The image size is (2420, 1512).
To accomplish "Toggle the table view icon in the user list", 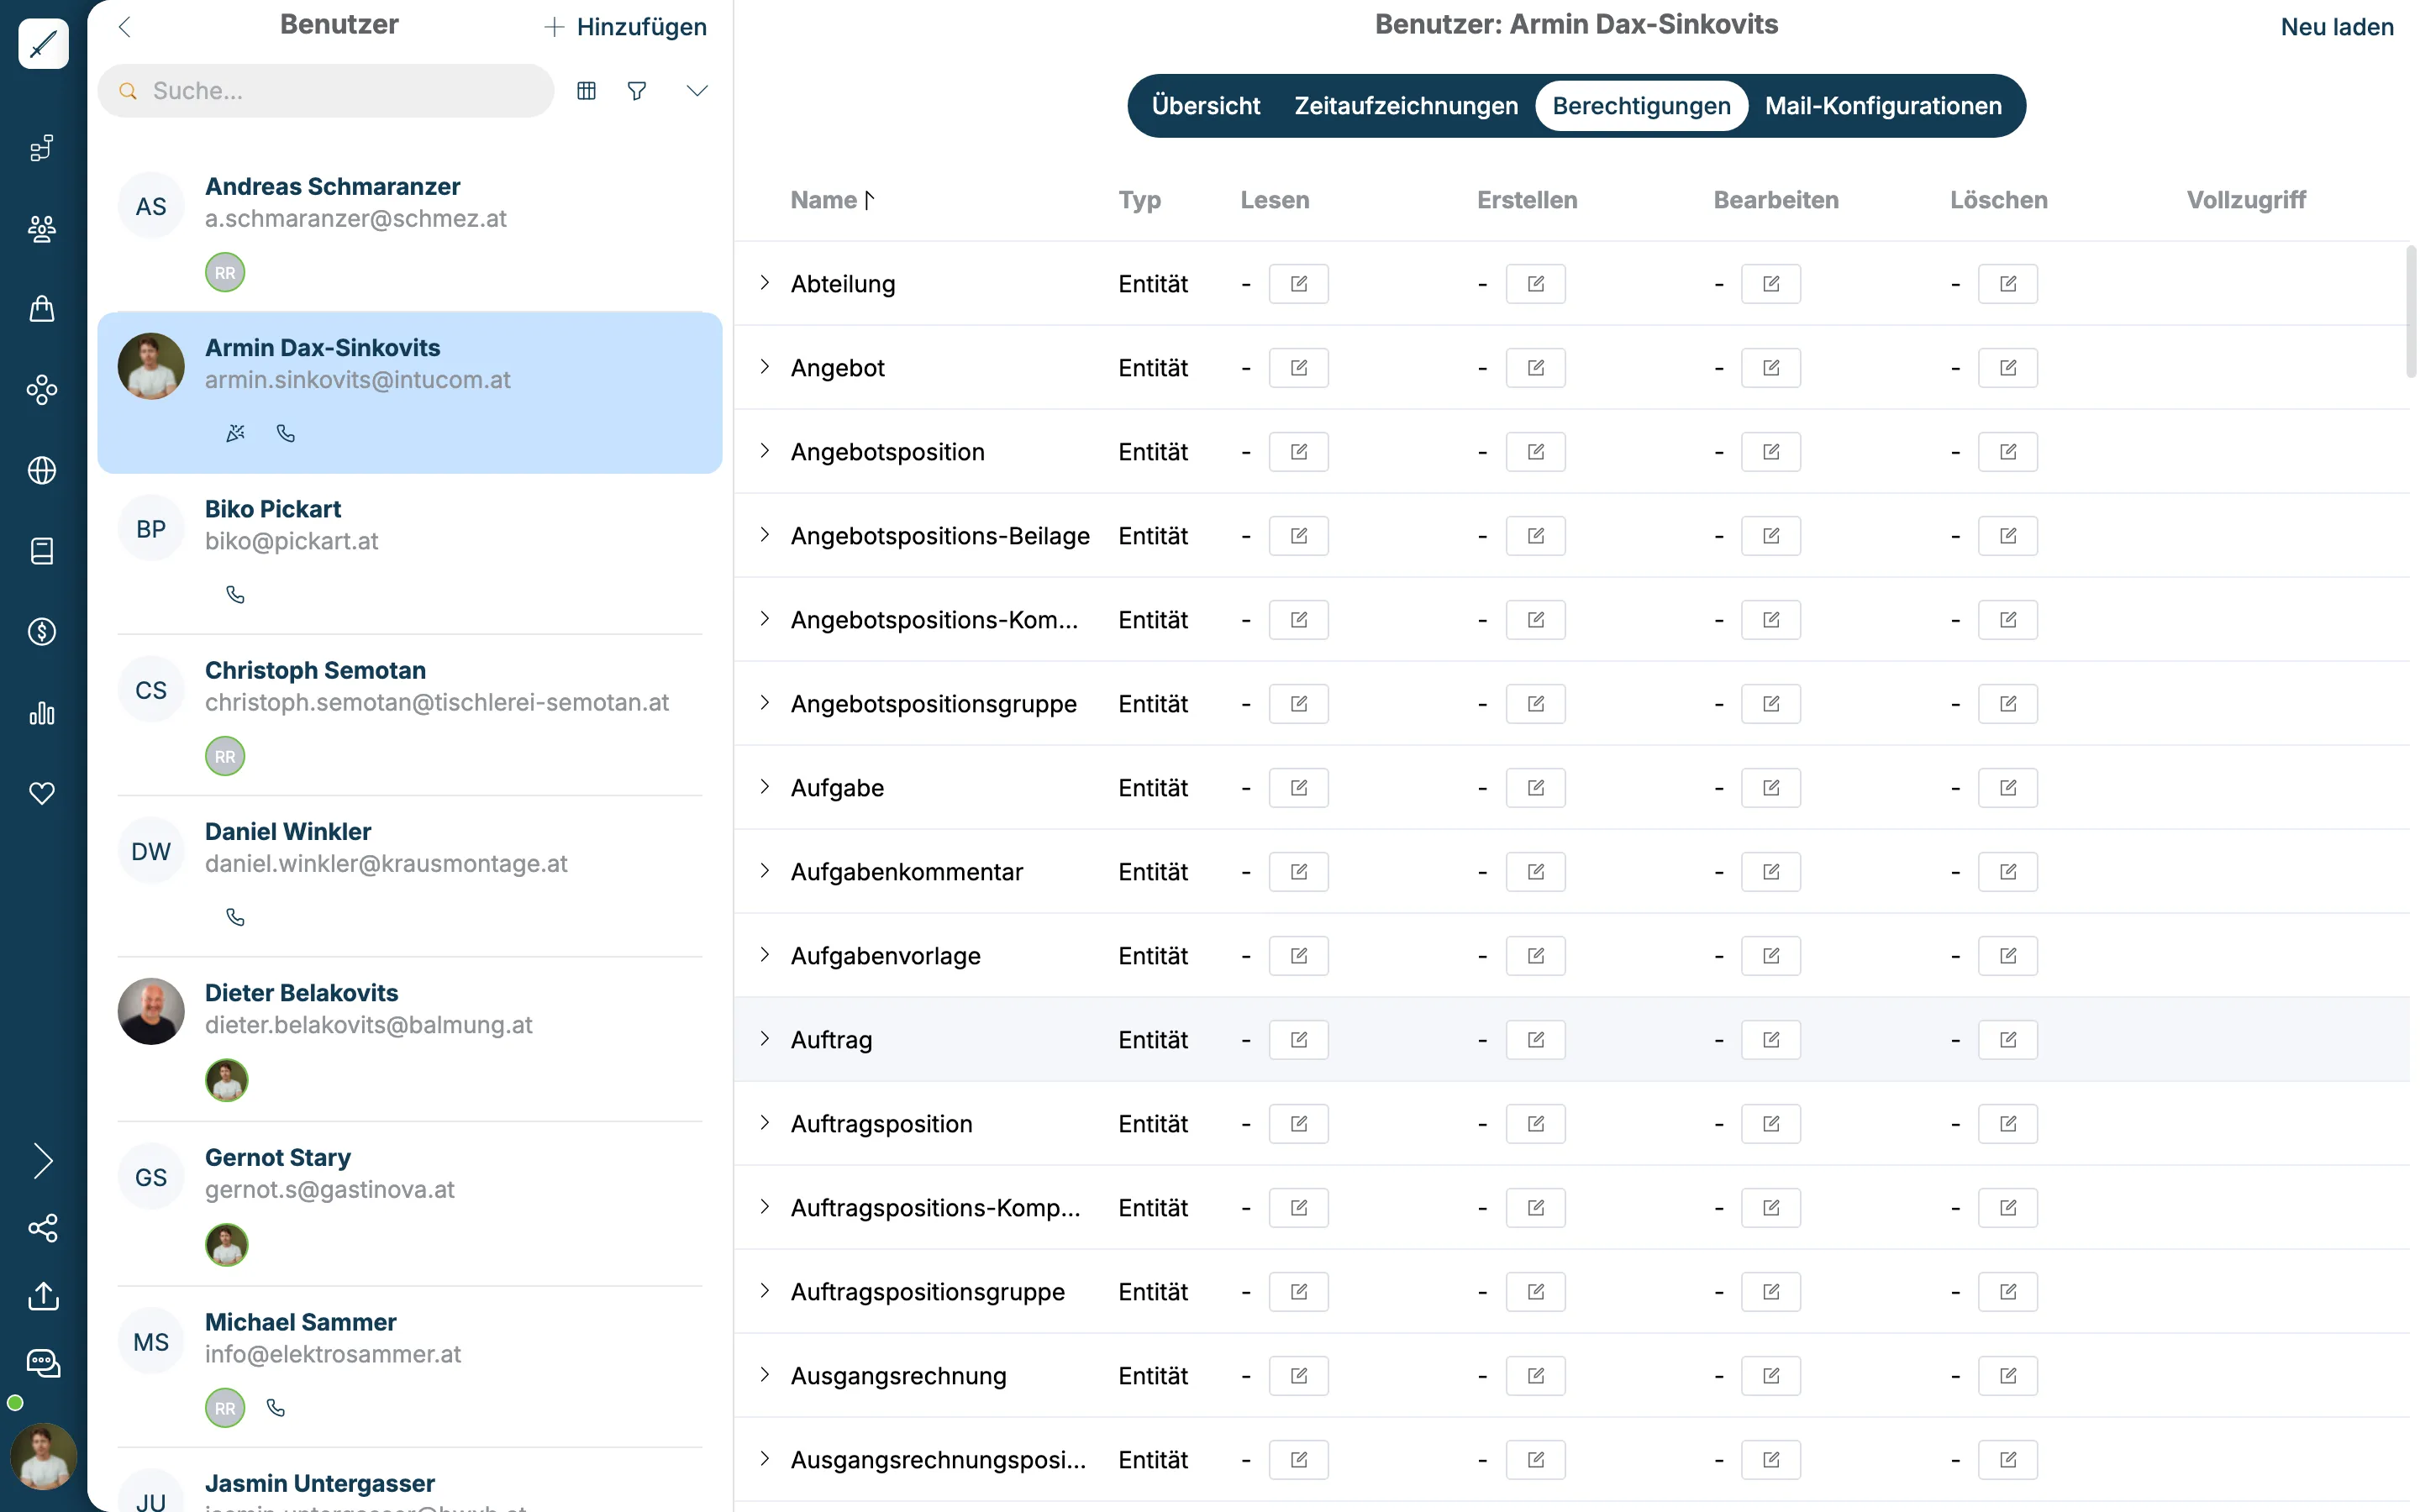I will (587, 91).
